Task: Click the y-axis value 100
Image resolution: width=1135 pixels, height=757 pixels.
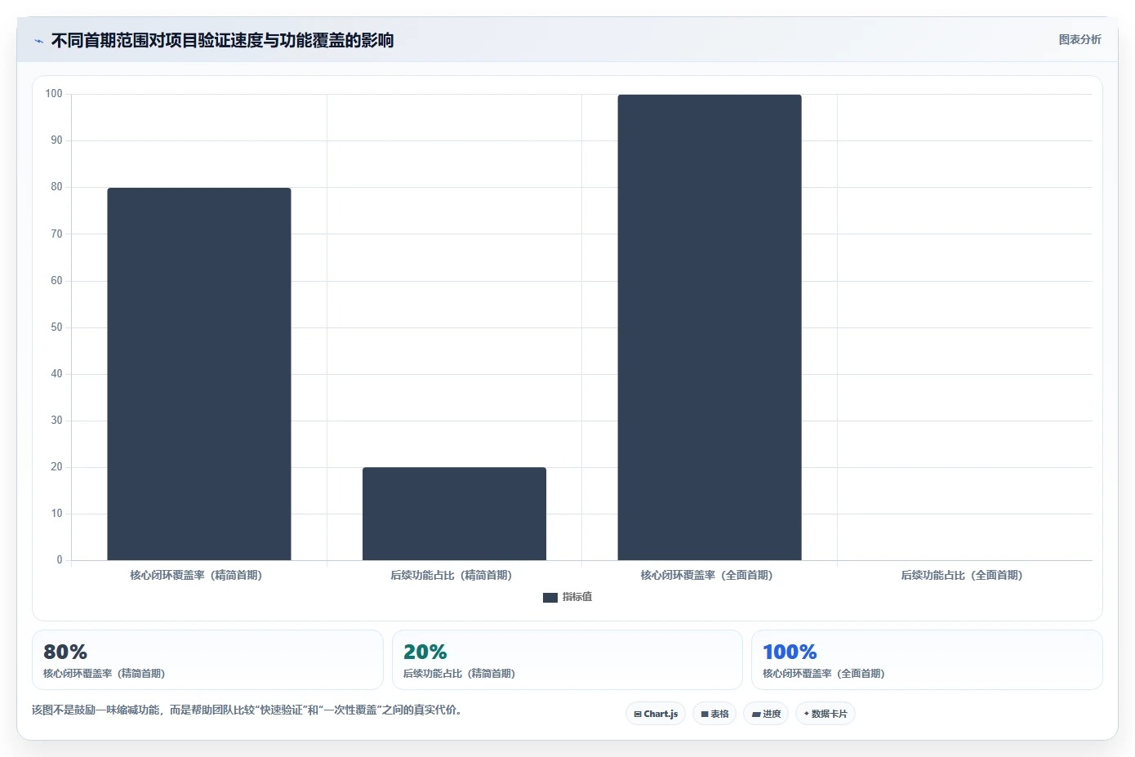Action: click(54, 94)
